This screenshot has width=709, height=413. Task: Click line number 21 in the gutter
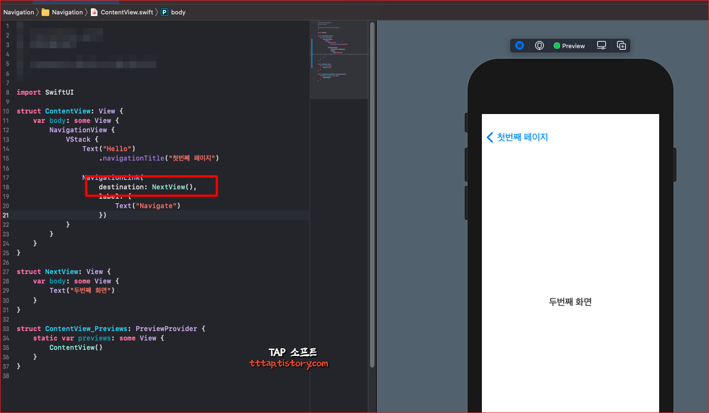6,215
